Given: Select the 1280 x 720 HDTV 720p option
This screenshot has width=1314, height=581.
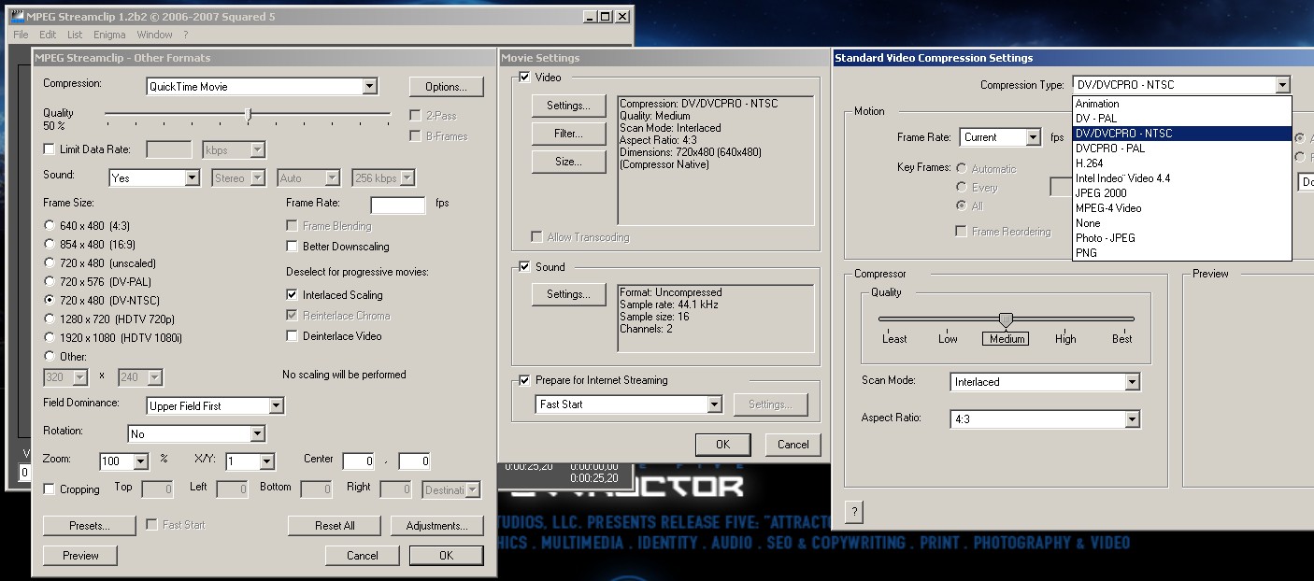Looking at the screenshot, I should 50,319.
